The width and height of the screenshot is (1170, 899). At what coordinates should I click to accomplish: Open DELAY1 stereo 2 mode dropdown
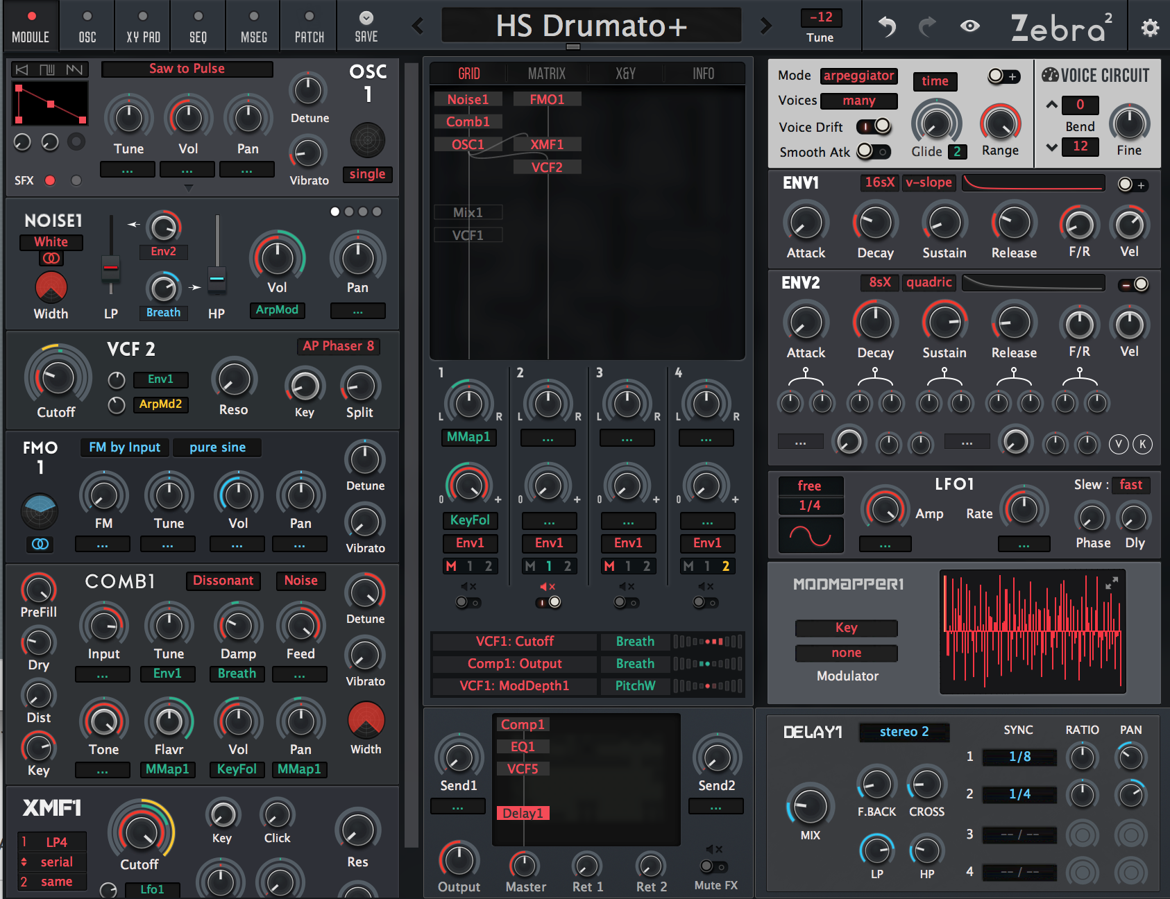904,732
